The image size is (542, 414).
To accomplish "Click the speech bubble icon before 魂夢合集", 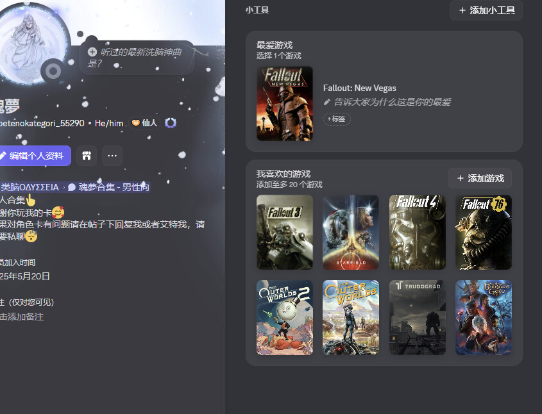I will (72, 187).
